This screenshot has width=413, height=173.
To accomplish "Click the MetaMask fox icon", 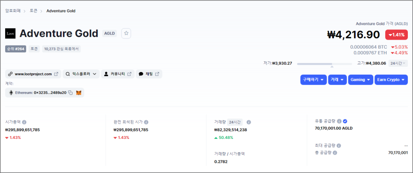I will (x=78, y=92).
